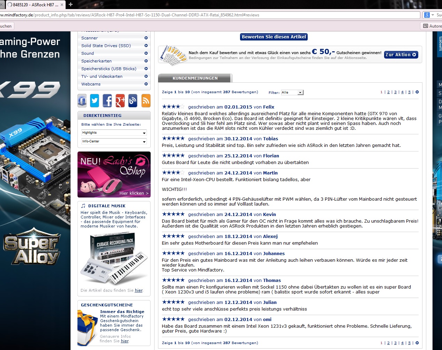Open TV- und Videokarten category

102,76
